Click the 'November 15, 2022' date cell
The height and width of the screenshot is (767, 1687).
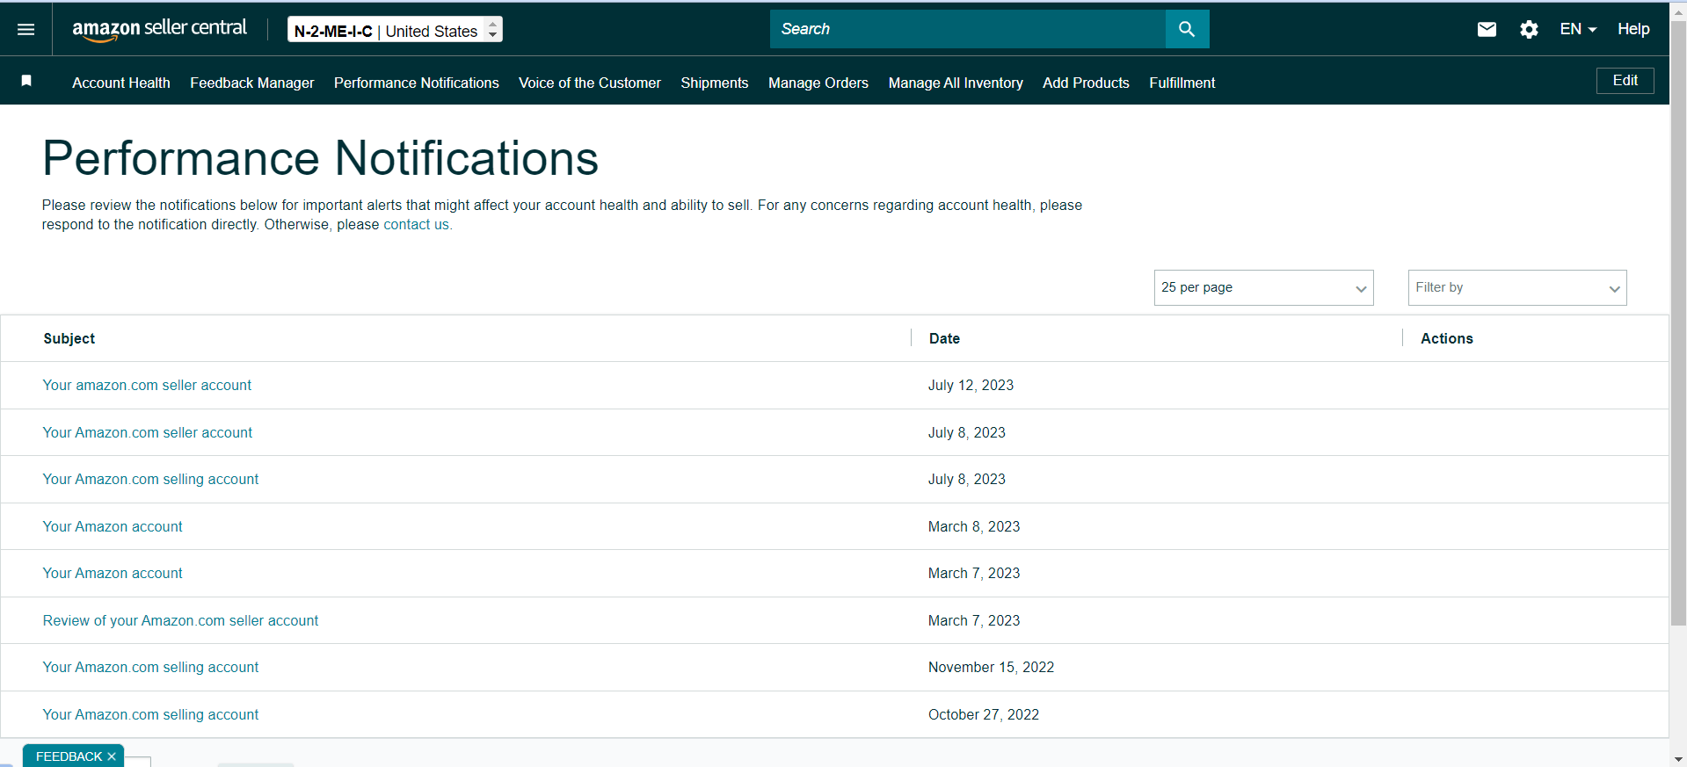(x=991, y=667)
